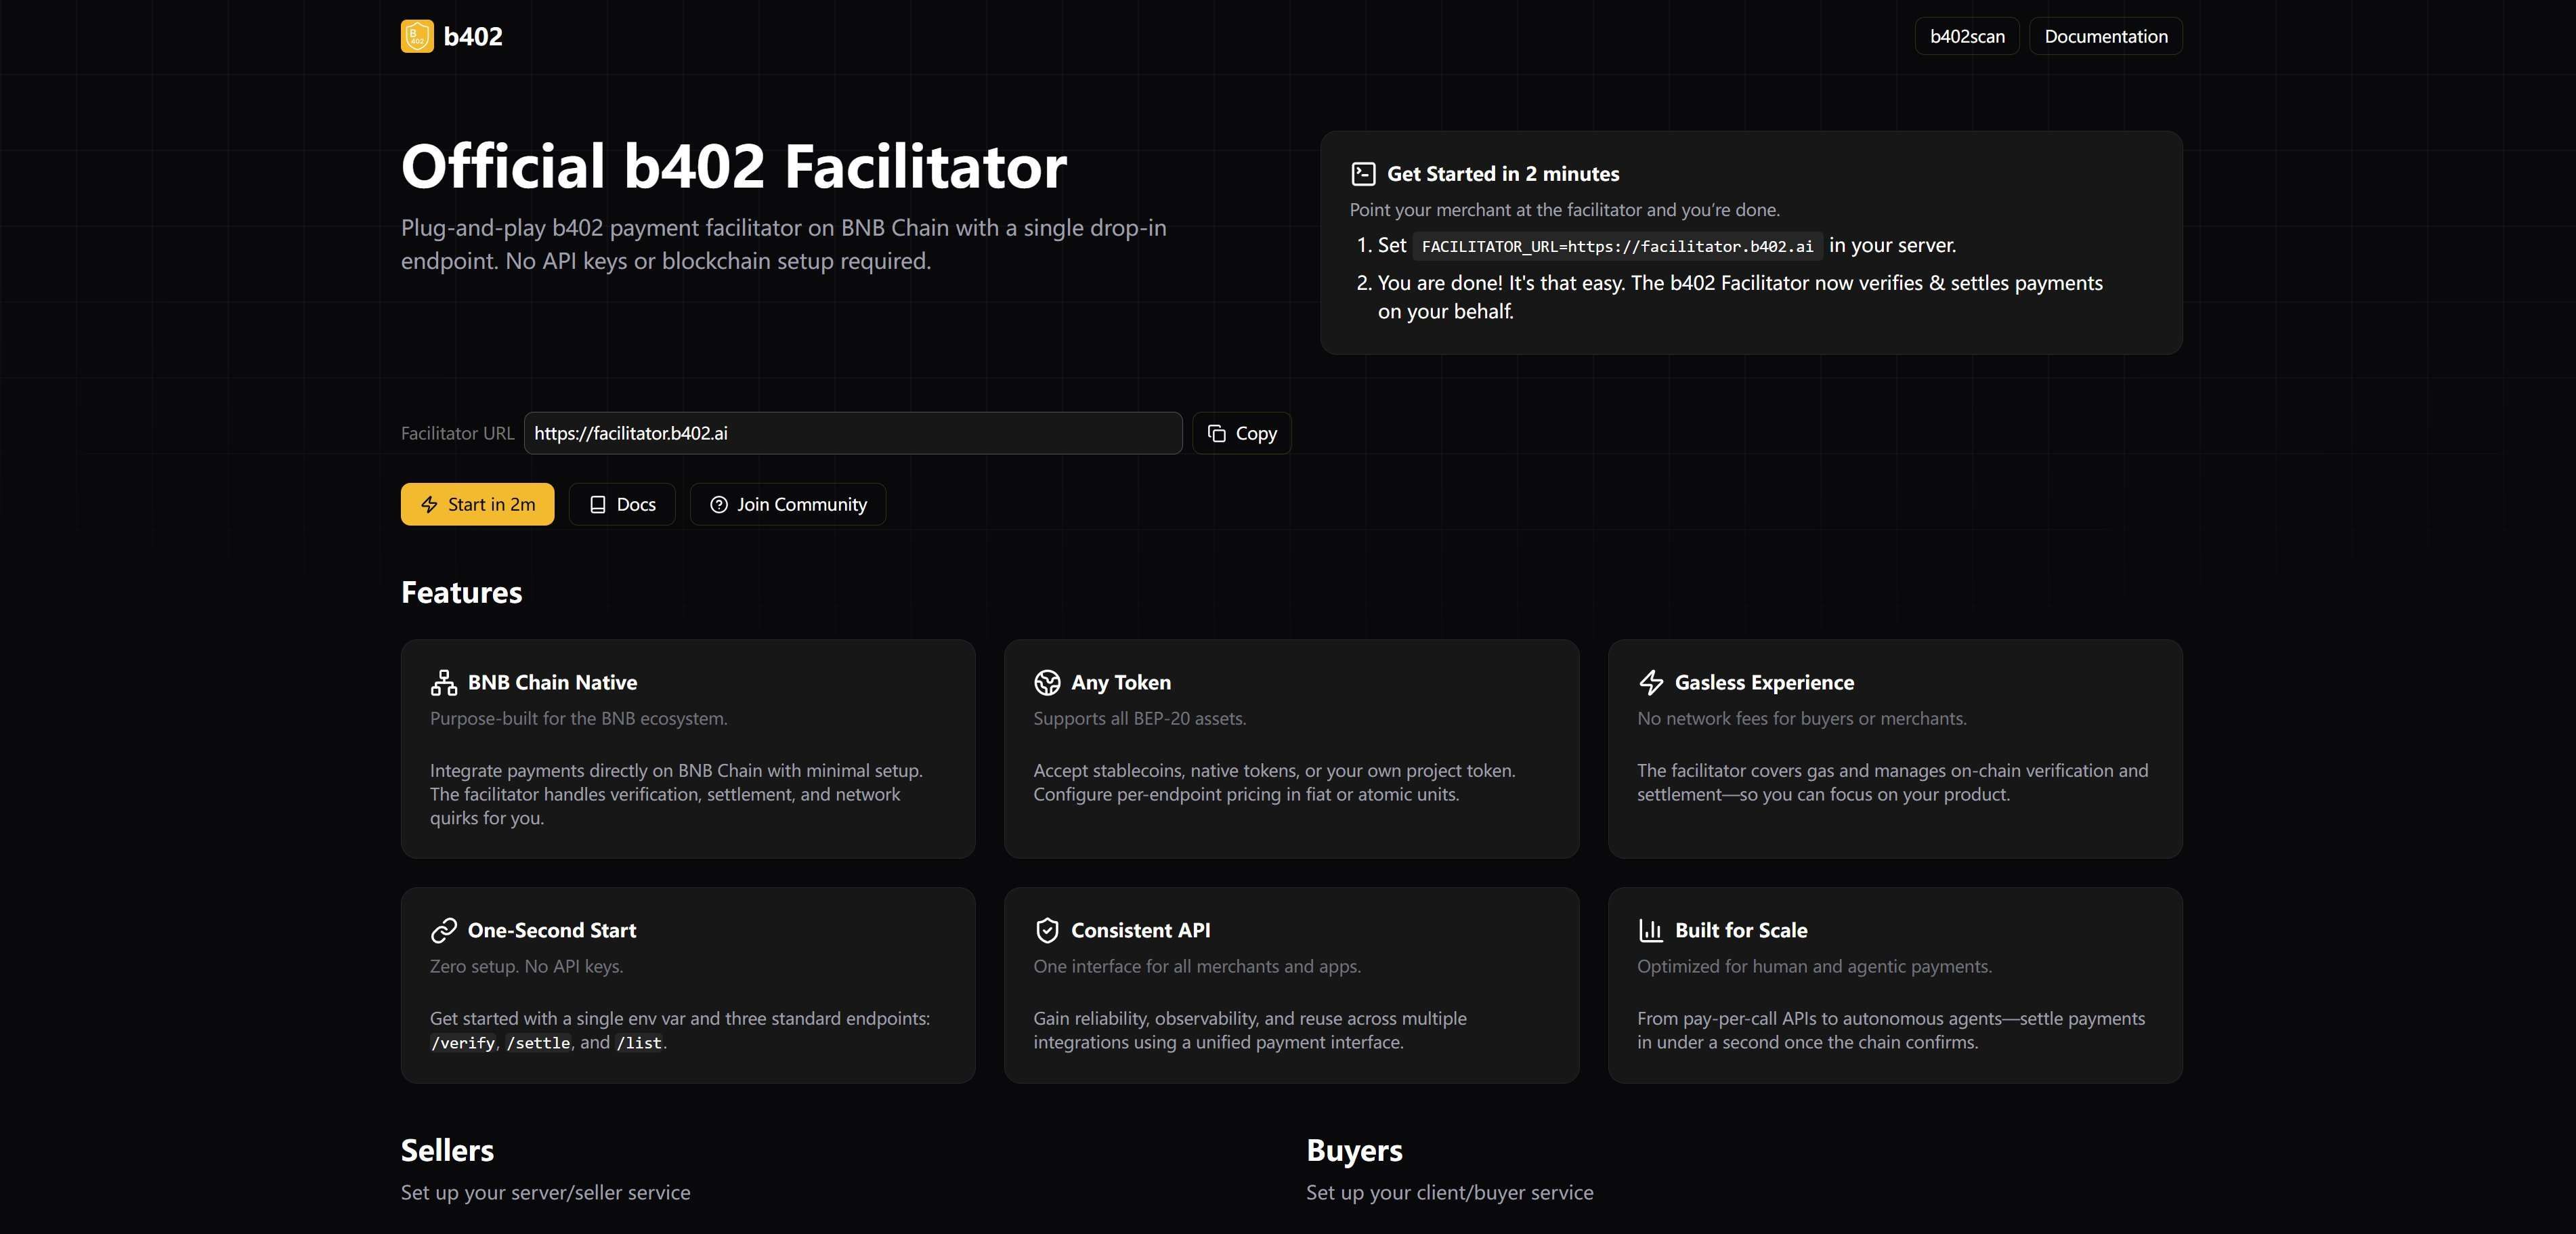Viewport: 2576px width, 1234px height.
Task: Open the Documentation page
Action: pyautogui.click(x=2105, y=36)
